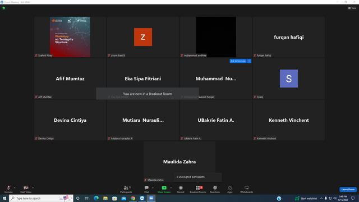Select the UBakrie Fatin A. participant tile

[216, 120]
